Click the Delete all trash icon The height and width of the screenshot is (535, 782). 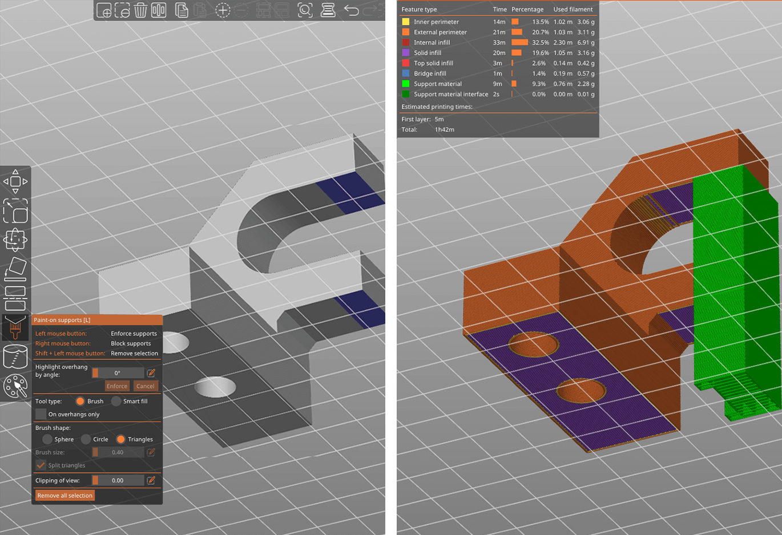click(x=140, y=10)
